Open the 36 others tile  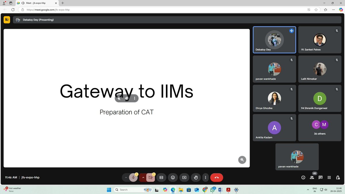coord(320,128)
